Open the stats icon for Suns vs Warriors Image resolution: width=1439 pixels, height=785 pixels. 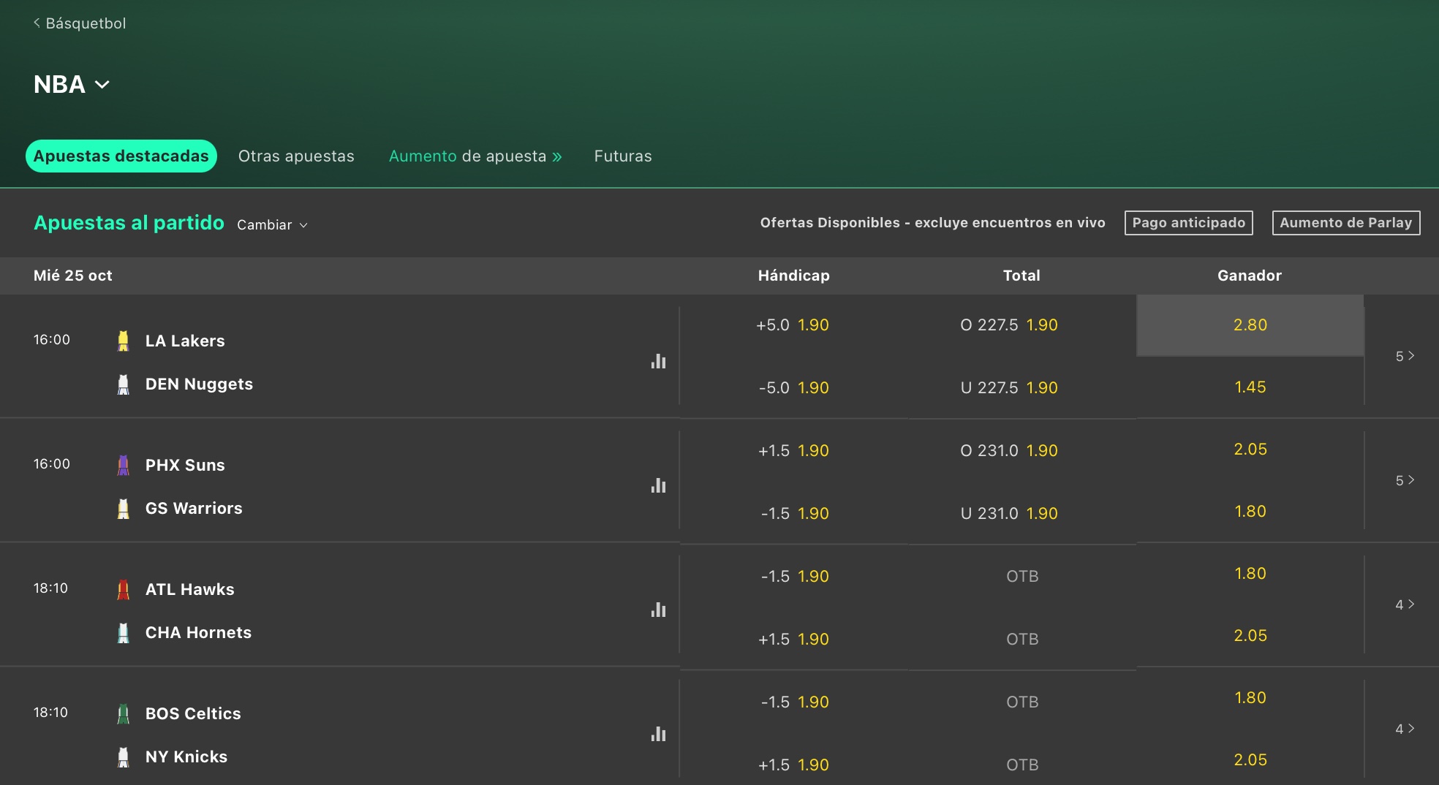pos(658,485)
